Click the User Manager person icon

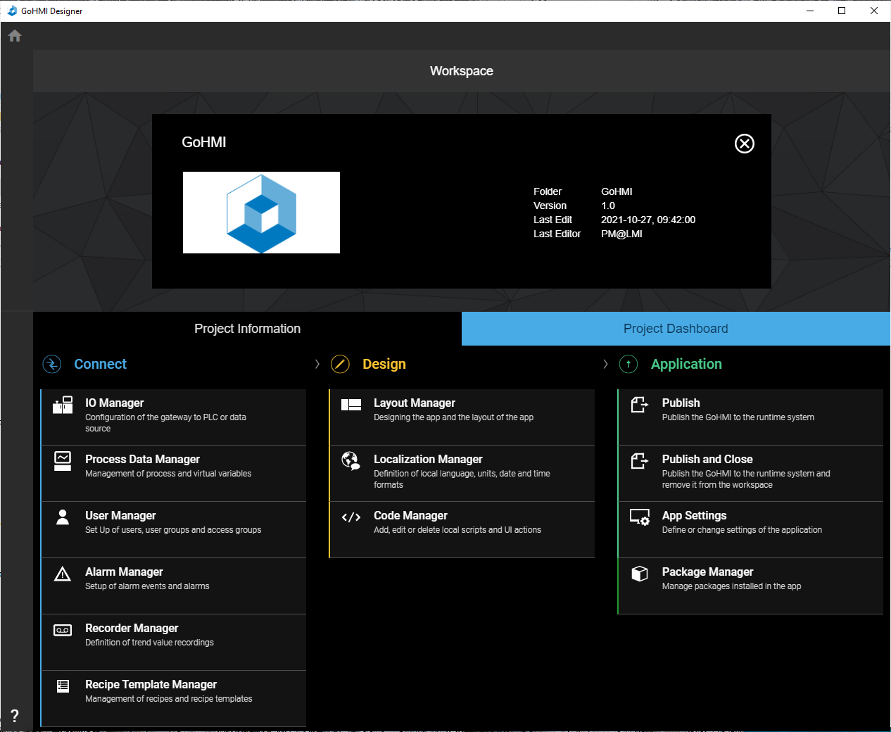point(63,517)
